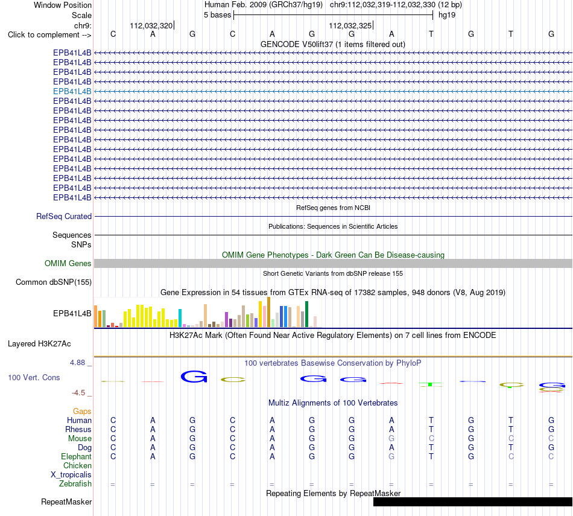Click the Layered H3K27Ac track label
Screen dimensions: 573x516
tap(39, 344)
